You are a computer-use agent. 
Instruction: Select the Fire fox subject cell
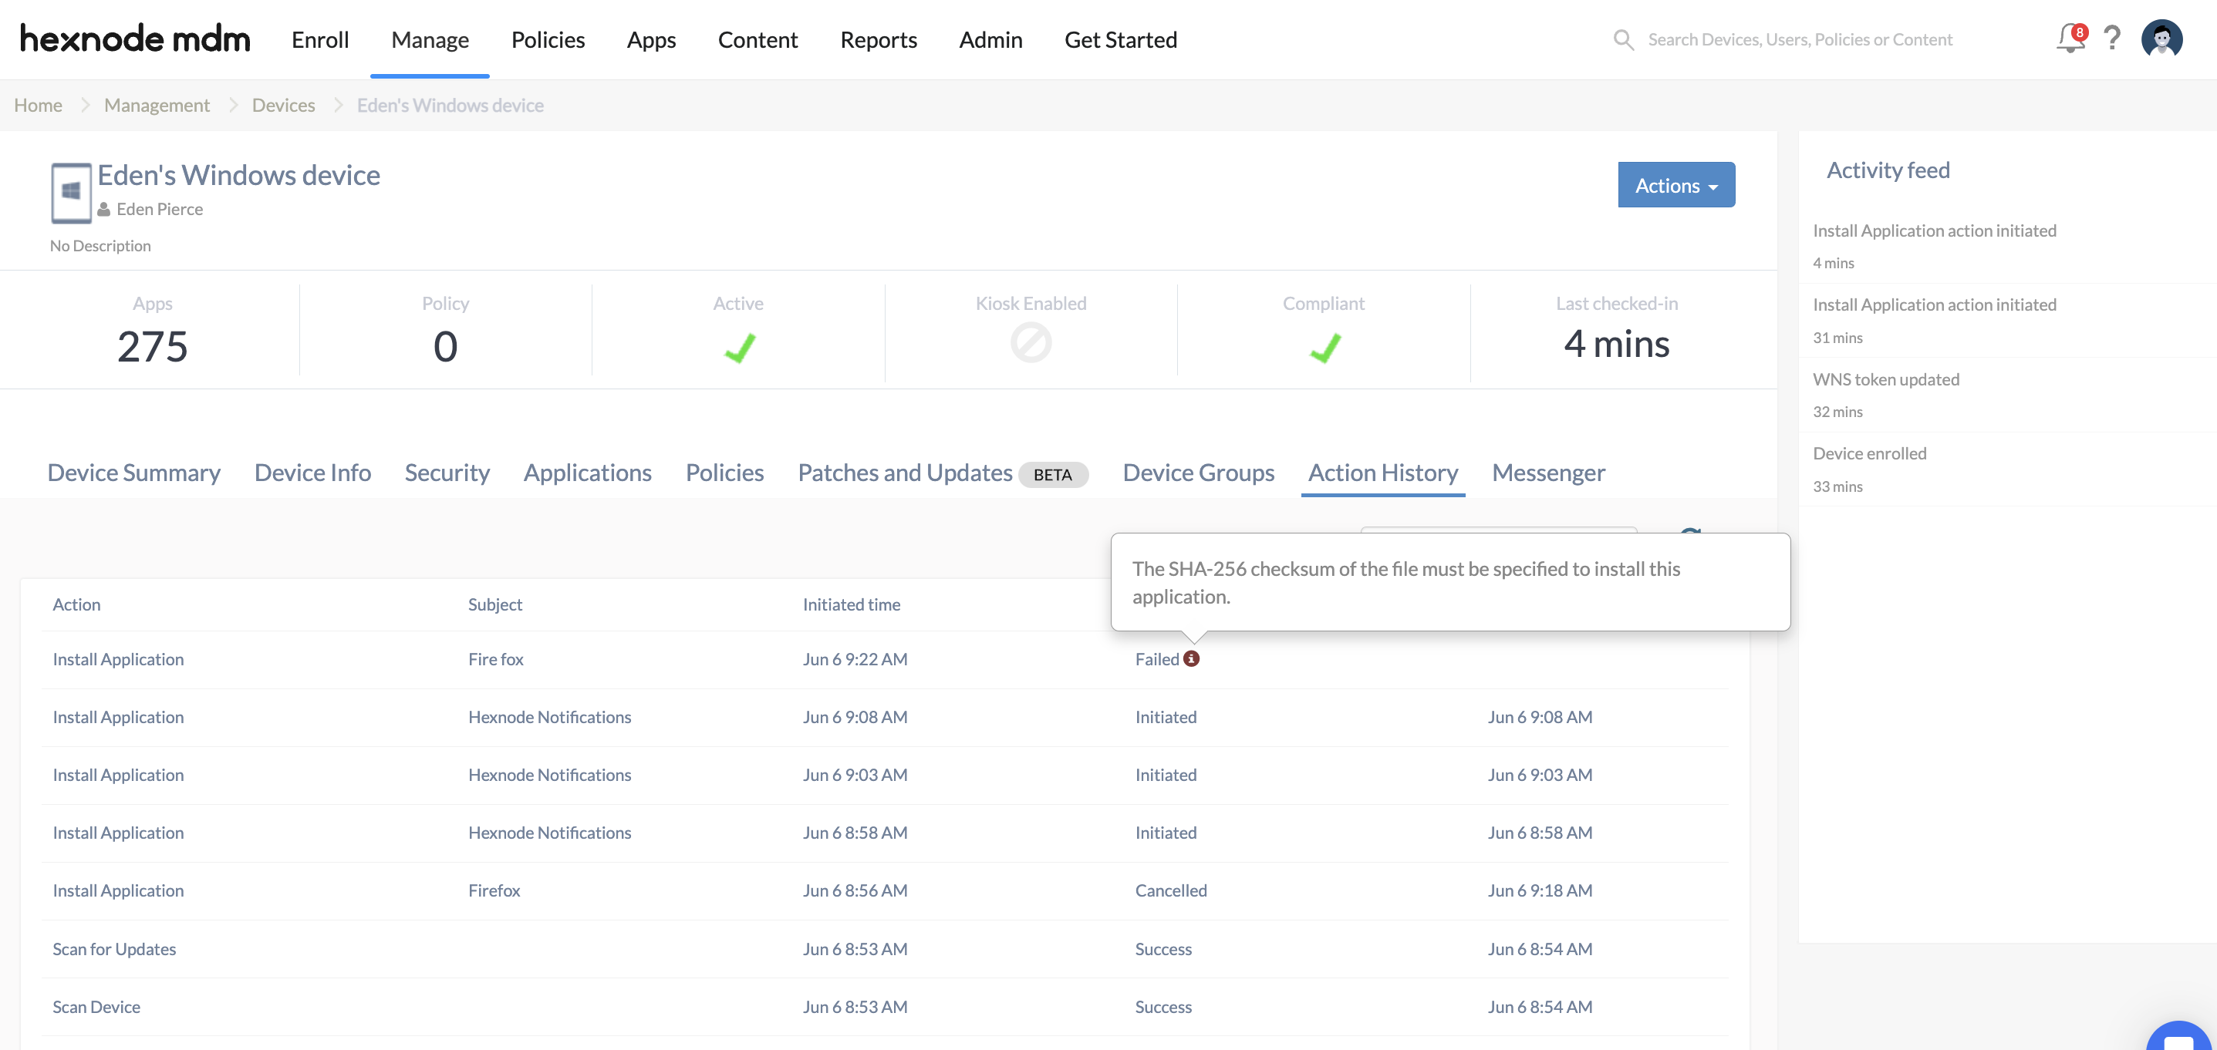coord(496,658)
